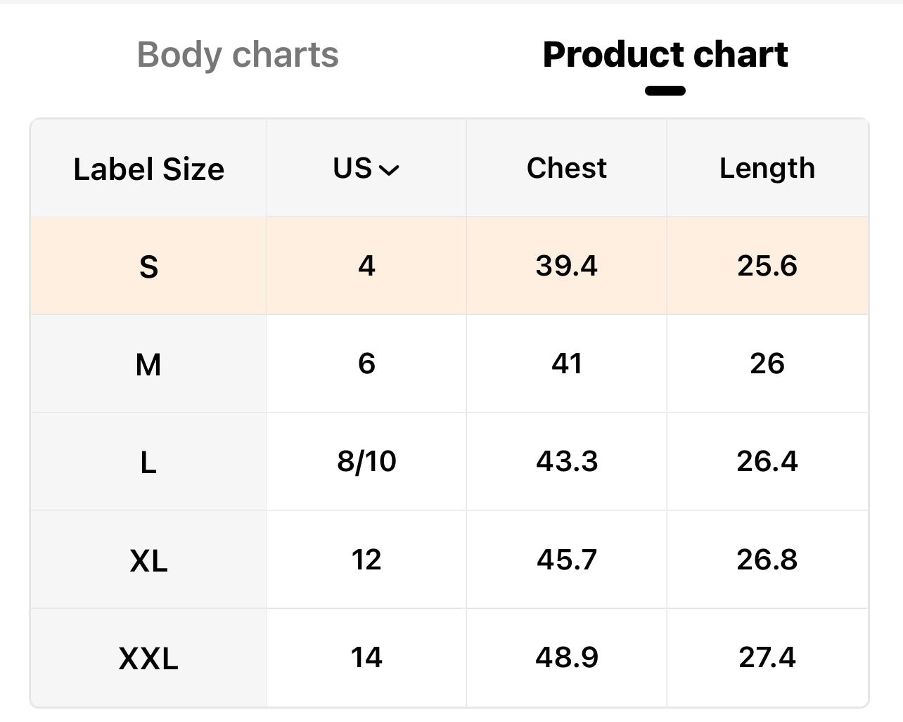Click the Chest column header
This screenshot has height=722, width=903.
[x=567, y=168]
